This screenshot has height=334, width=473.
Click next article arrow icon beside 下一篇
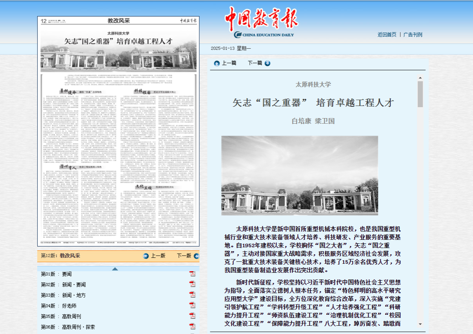pos(267,63)
